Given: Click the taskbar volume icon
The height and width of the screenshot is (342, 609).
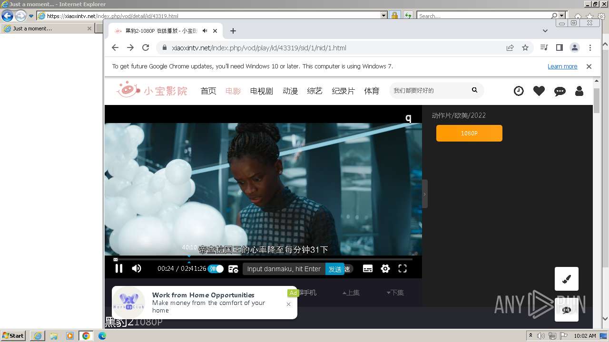Looking at the screenshot, I should coord(542,336).
